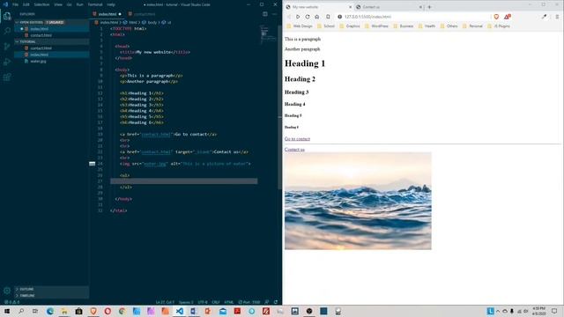Image resolution: width=564 pixels, height=317 pixels.
Task: Click the Brave shields icon
Action: 496,17
